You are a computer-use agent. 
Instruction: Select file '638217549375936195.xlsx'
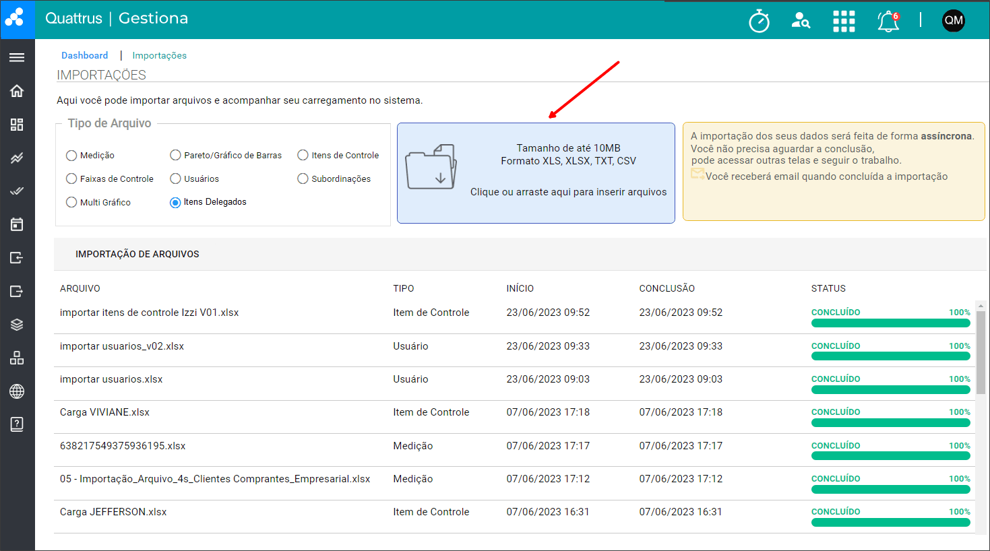click(123, 446)
